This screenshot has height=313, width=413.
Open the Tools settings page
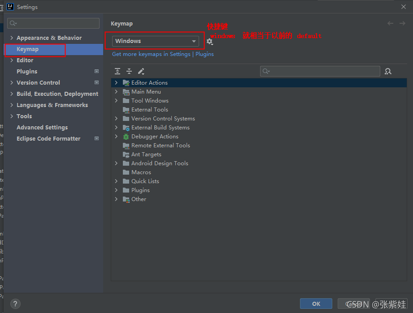pyautogui.click(x=54, y=116)
